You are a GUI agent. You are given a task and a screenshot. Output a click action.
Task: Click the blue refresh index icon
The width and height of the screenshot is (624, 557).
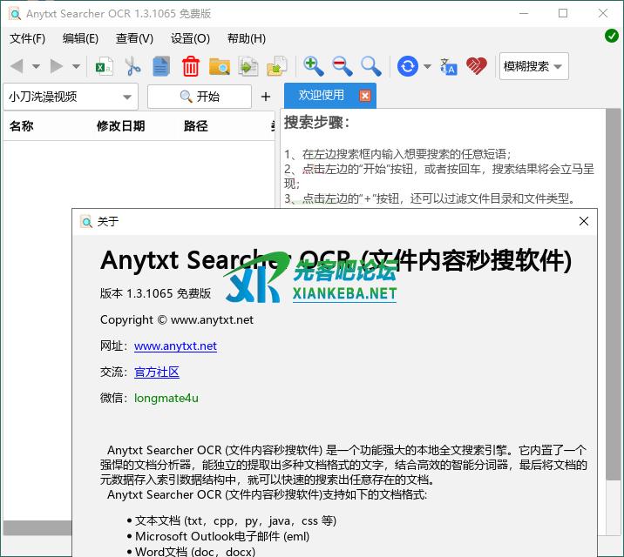(407, 66)
